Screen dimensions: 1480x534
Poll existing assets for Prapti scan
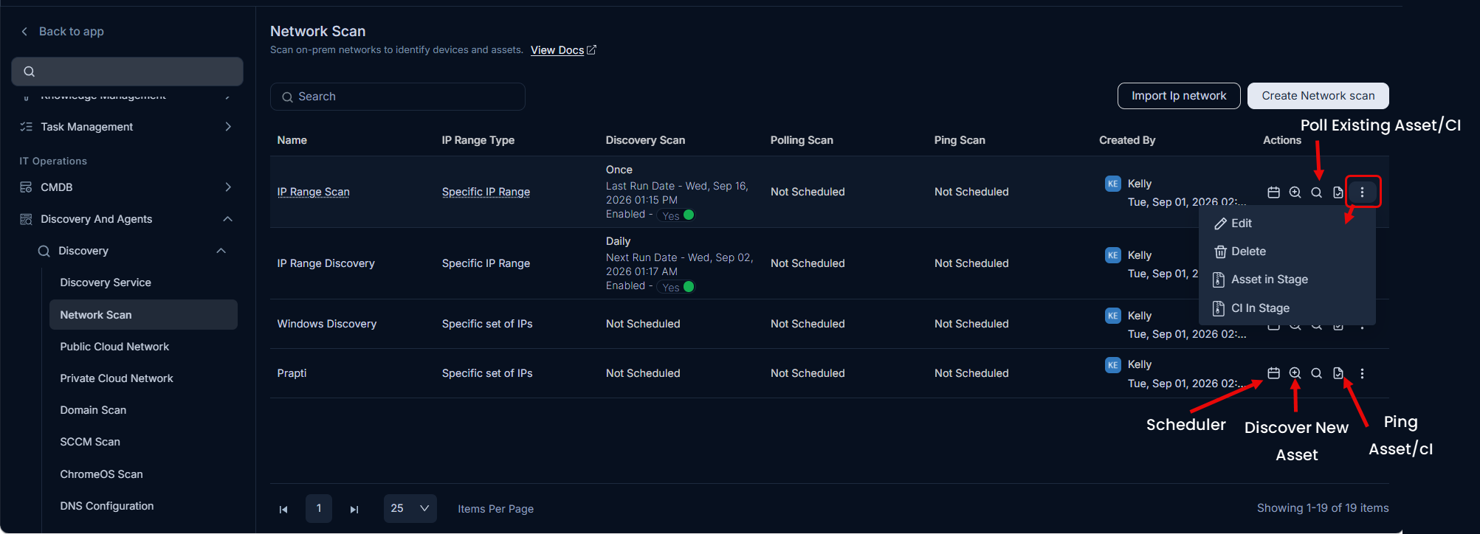1316,373
